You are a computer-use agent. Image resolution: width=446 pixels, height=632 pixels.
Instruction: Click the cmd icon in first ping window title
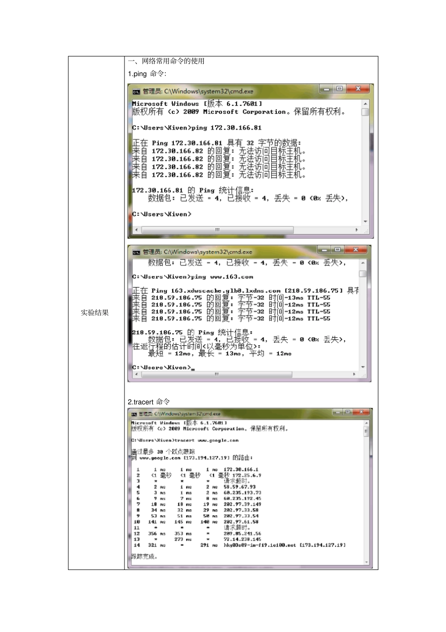point(136,92)
